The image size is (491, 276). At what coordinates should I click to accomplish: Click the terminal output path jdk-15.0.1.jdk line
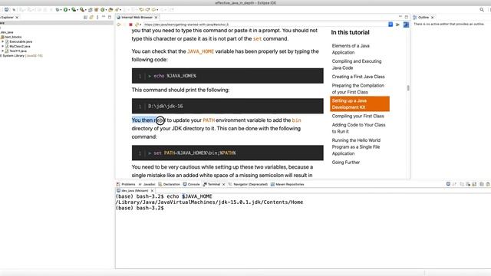[x=209, y=202]
